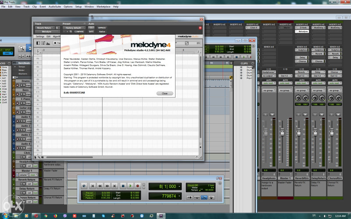Click Return to Zero transport button
Screen dimensions: 351x219
[x=93, y=186]
